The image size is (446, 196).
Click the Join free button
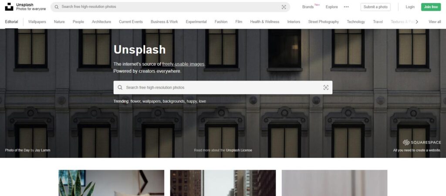431,7
